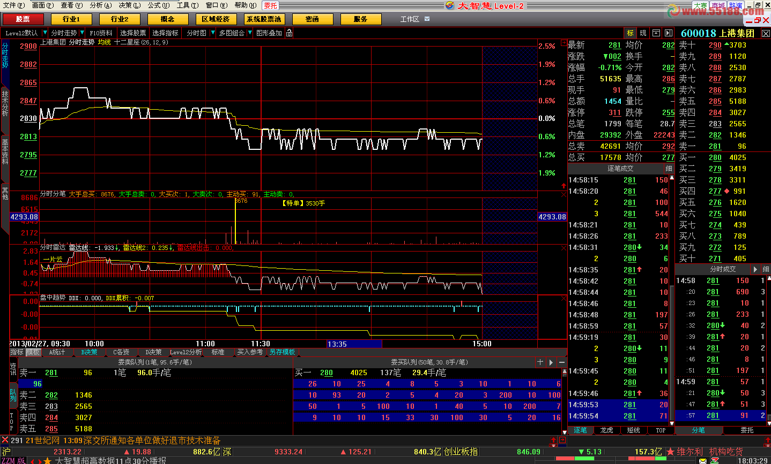Open the 文件 menu
This screenshot has height=464, width=771.
point(14,5)
